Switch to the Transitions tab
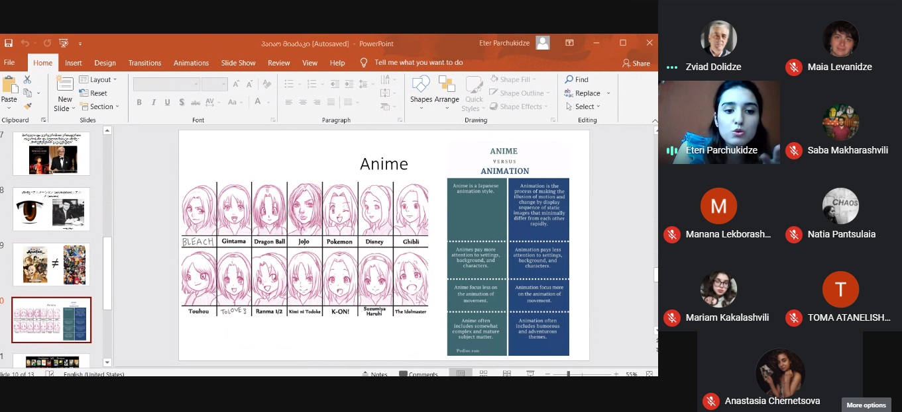The width and height of the screenshot is (902, 412). pyautogui.click(x=144, y=63)
